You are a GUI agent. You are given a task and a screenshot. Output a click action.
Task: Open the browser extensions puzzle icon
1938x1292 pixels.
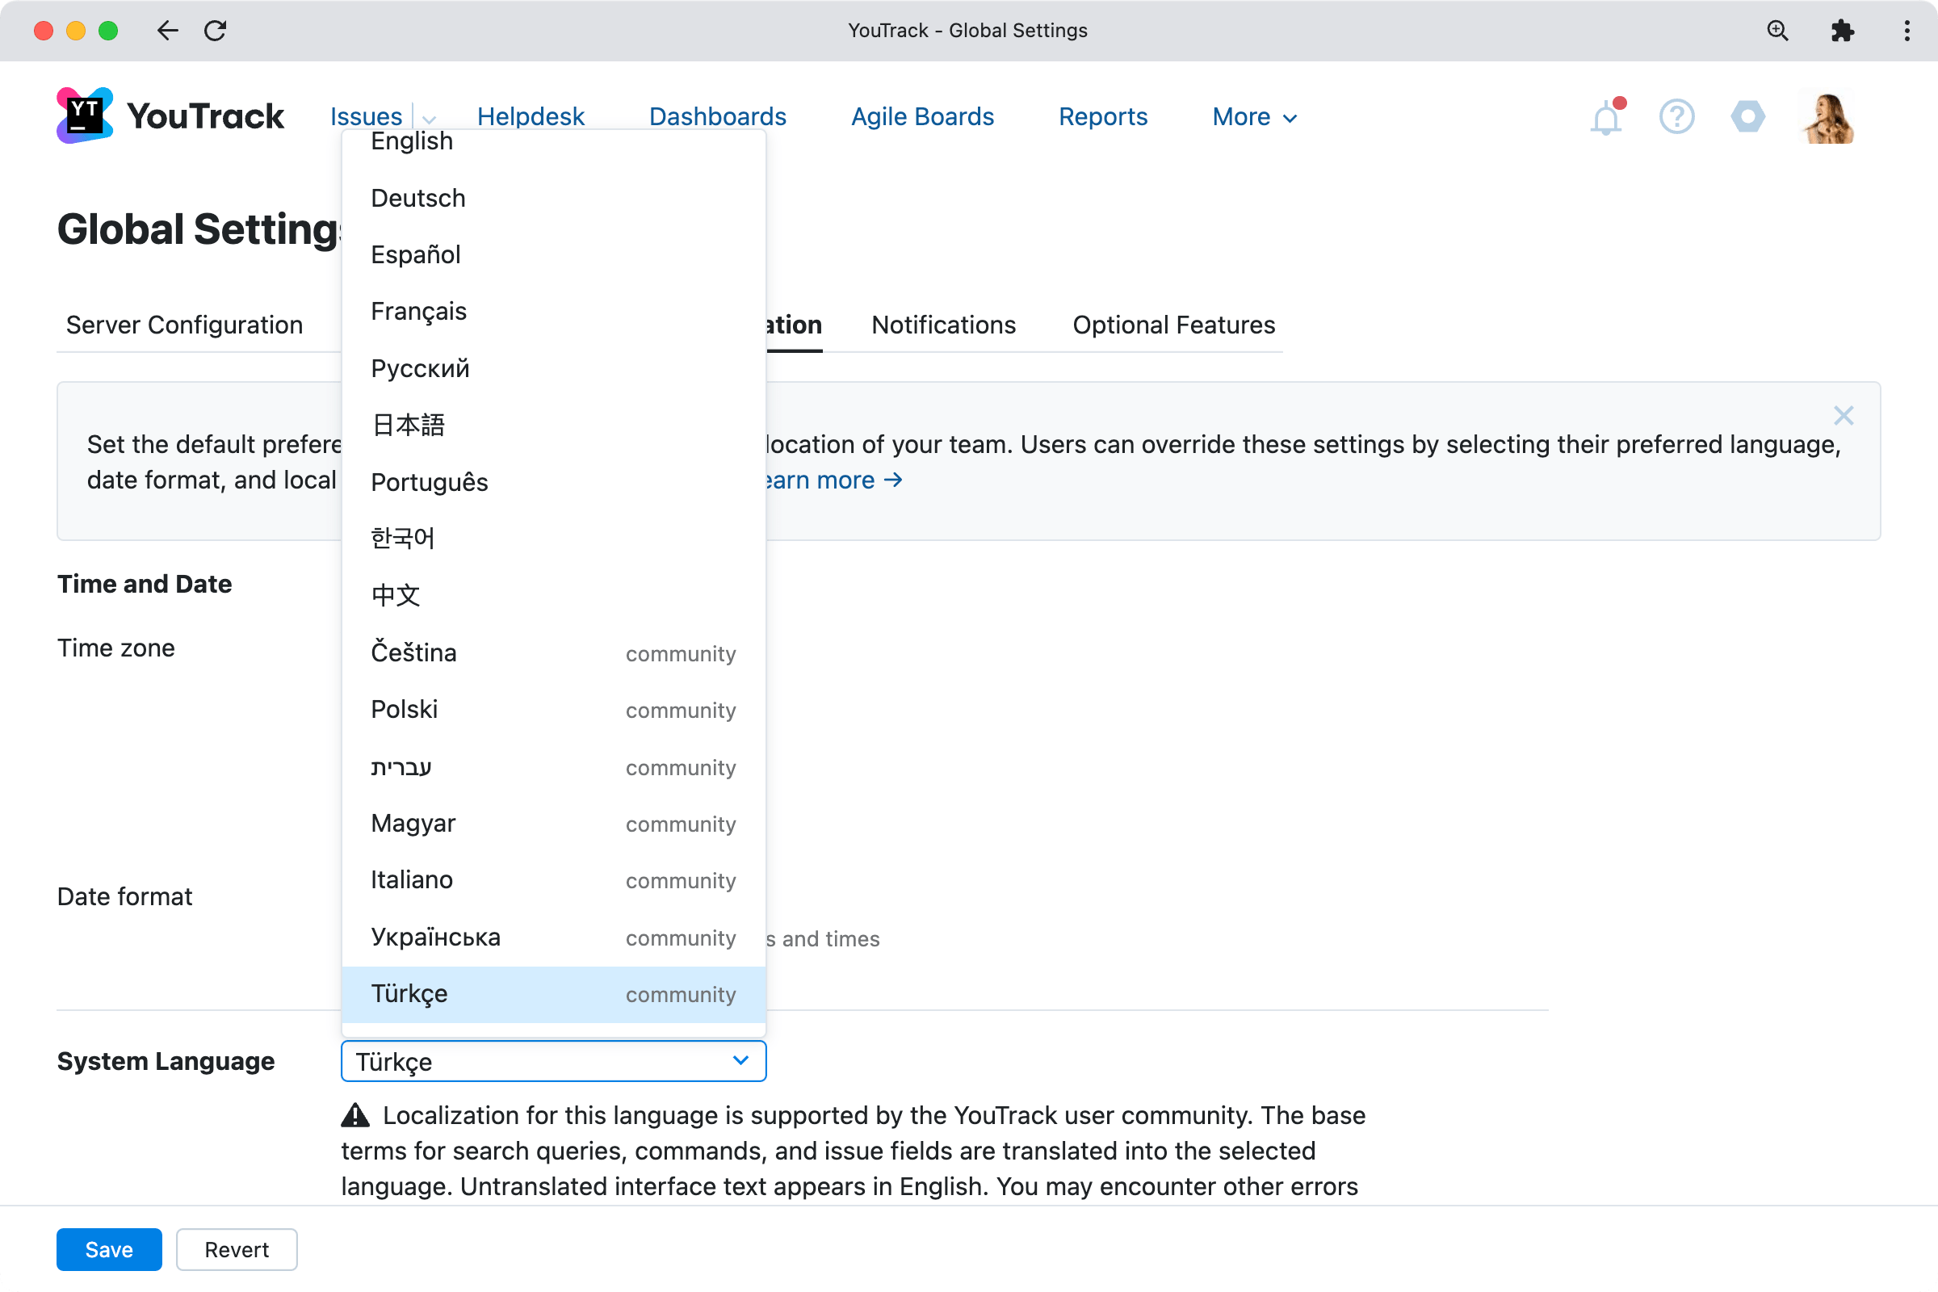tap(1844, 31)
